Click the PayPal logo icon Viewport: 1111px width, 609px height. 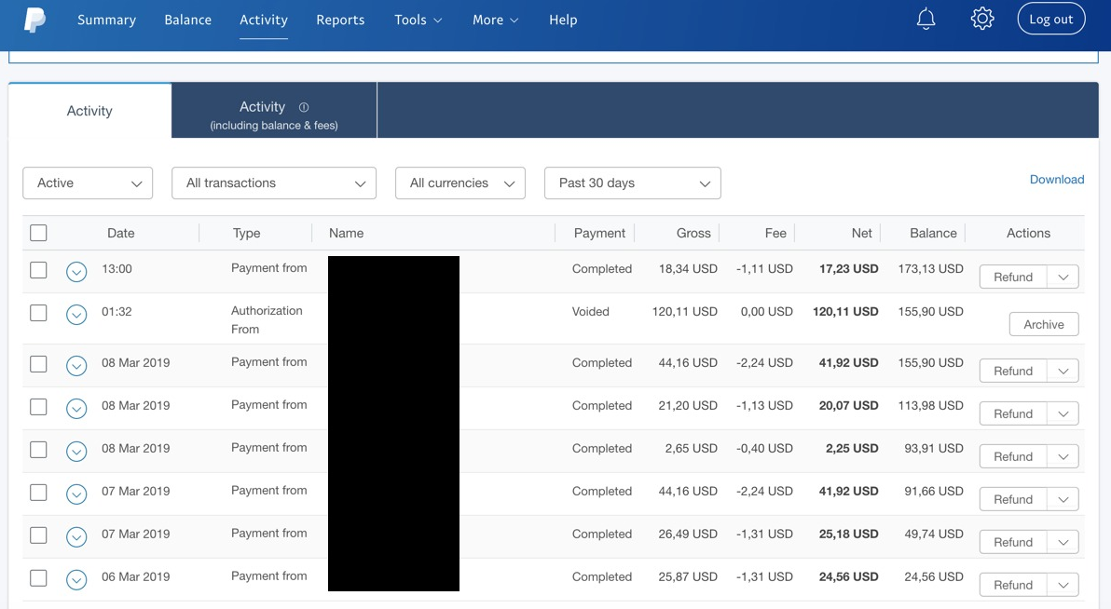(x=34, y=20)
